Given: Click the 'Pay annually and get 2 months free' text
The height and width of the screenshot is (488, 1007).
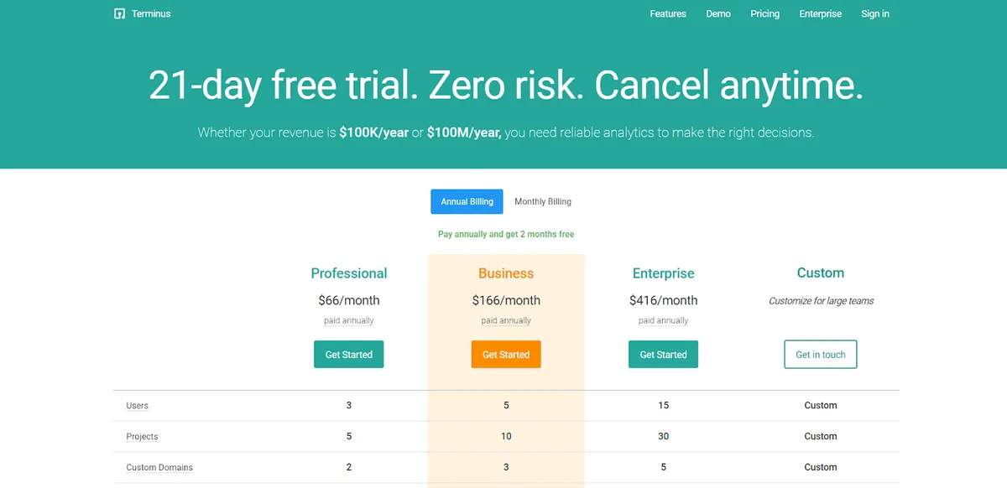Looking at the screenshot, I should (505, 234).
